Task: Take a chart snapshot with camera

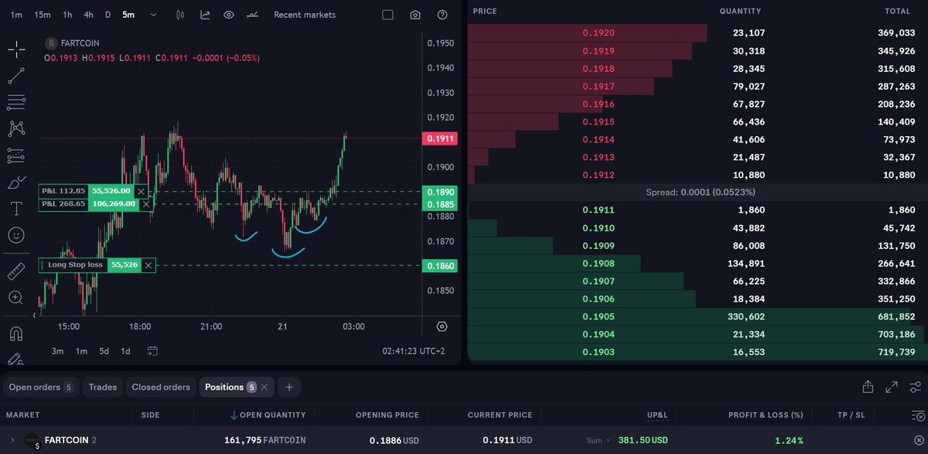Action: click(x=415, y=15)
